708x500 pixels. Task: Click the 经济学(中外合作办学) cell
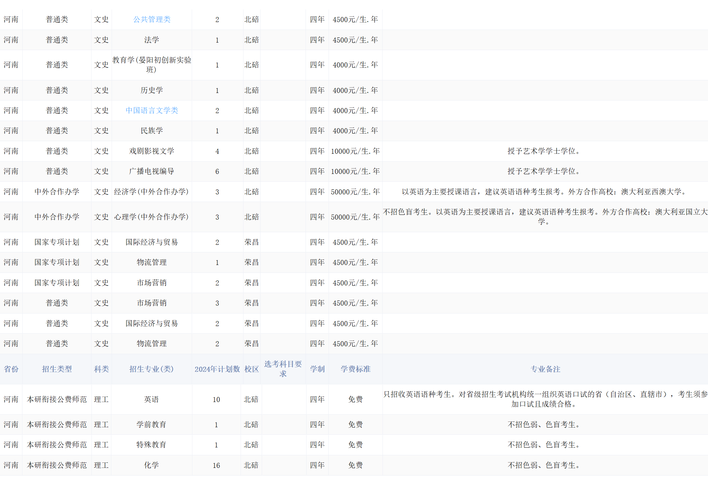click(x=151, y=192)
